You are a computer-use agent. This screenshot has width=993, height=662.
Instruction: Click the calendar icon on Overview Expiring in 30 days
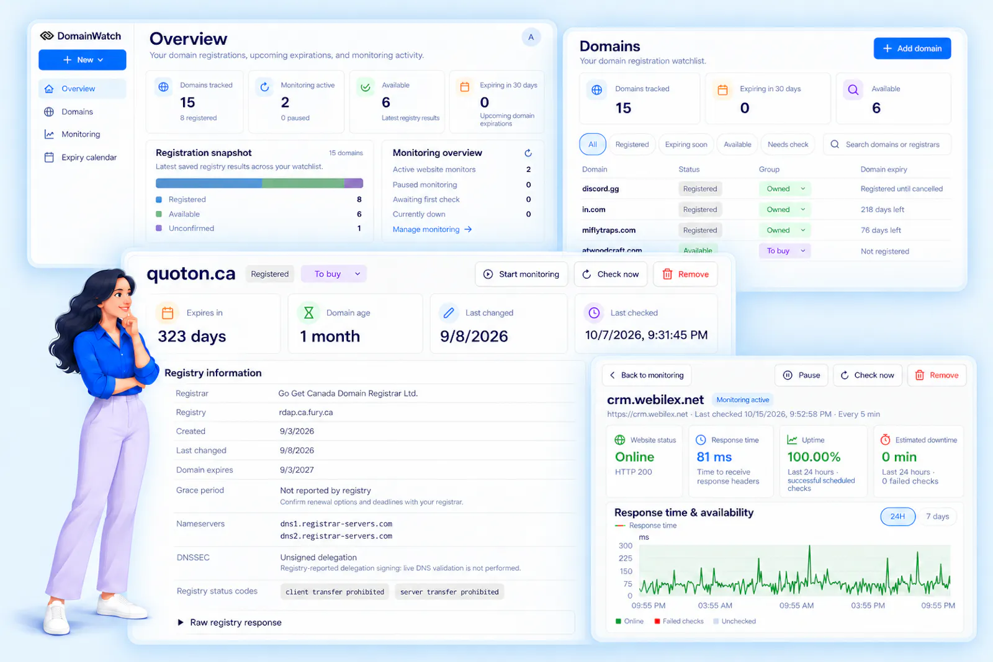tap(464, 87)
